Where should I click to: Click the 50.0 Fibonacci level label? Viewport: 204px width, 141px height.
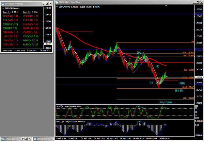click(188, 56)
